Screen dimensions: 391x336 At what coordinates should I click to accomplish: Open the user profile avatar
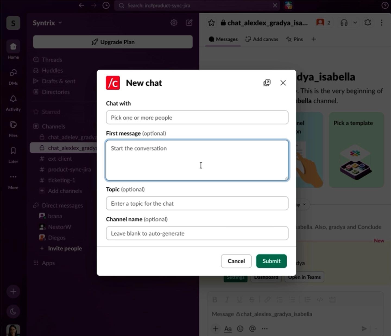pos(13,330)
